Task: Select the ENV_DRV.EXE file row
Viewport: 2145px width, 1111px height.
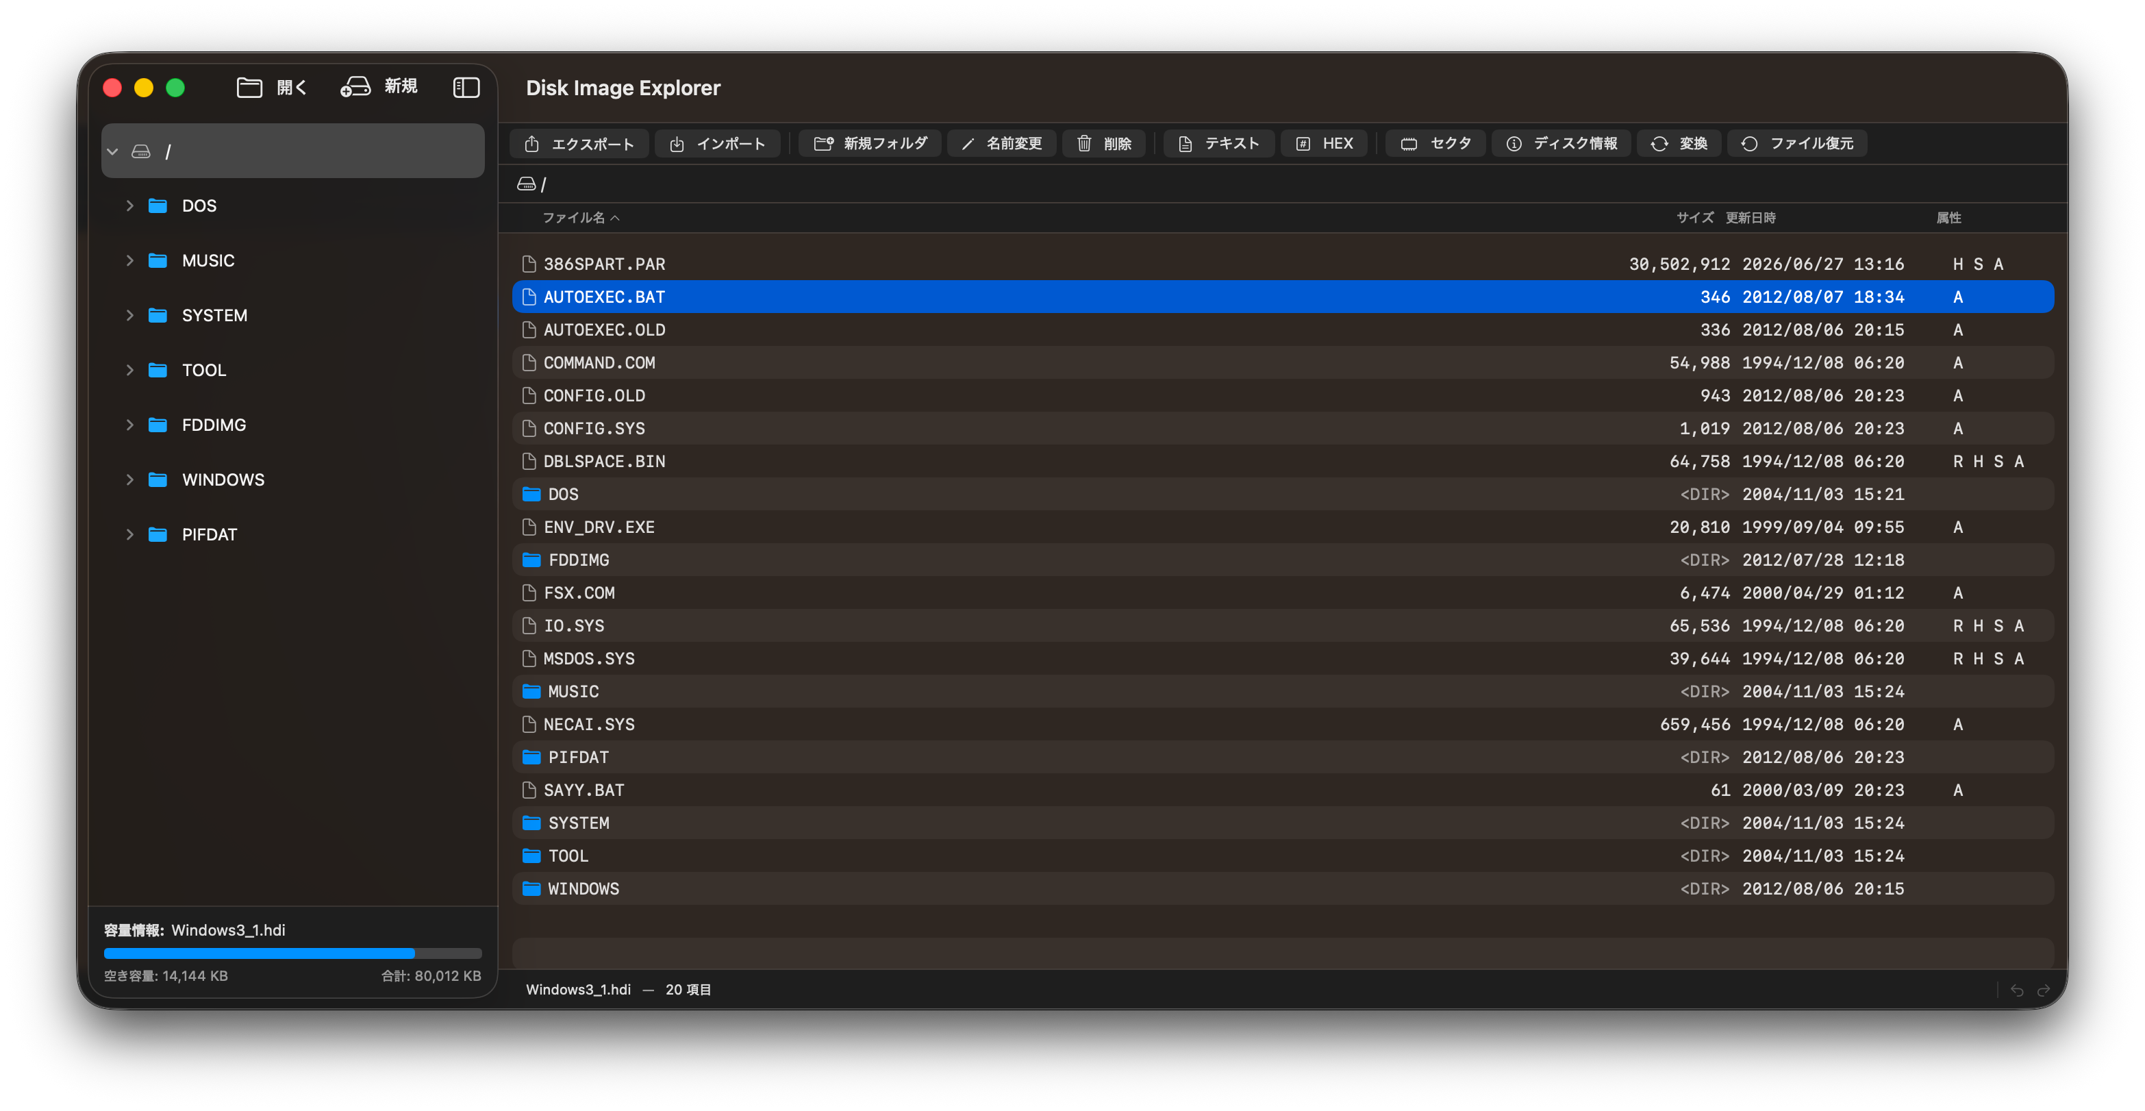Action: pos(1282,527)
